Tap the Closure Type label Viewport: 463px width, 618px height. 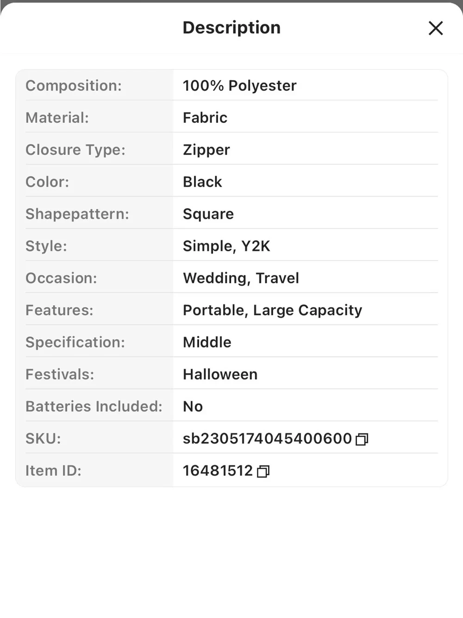tap(75, 150)
